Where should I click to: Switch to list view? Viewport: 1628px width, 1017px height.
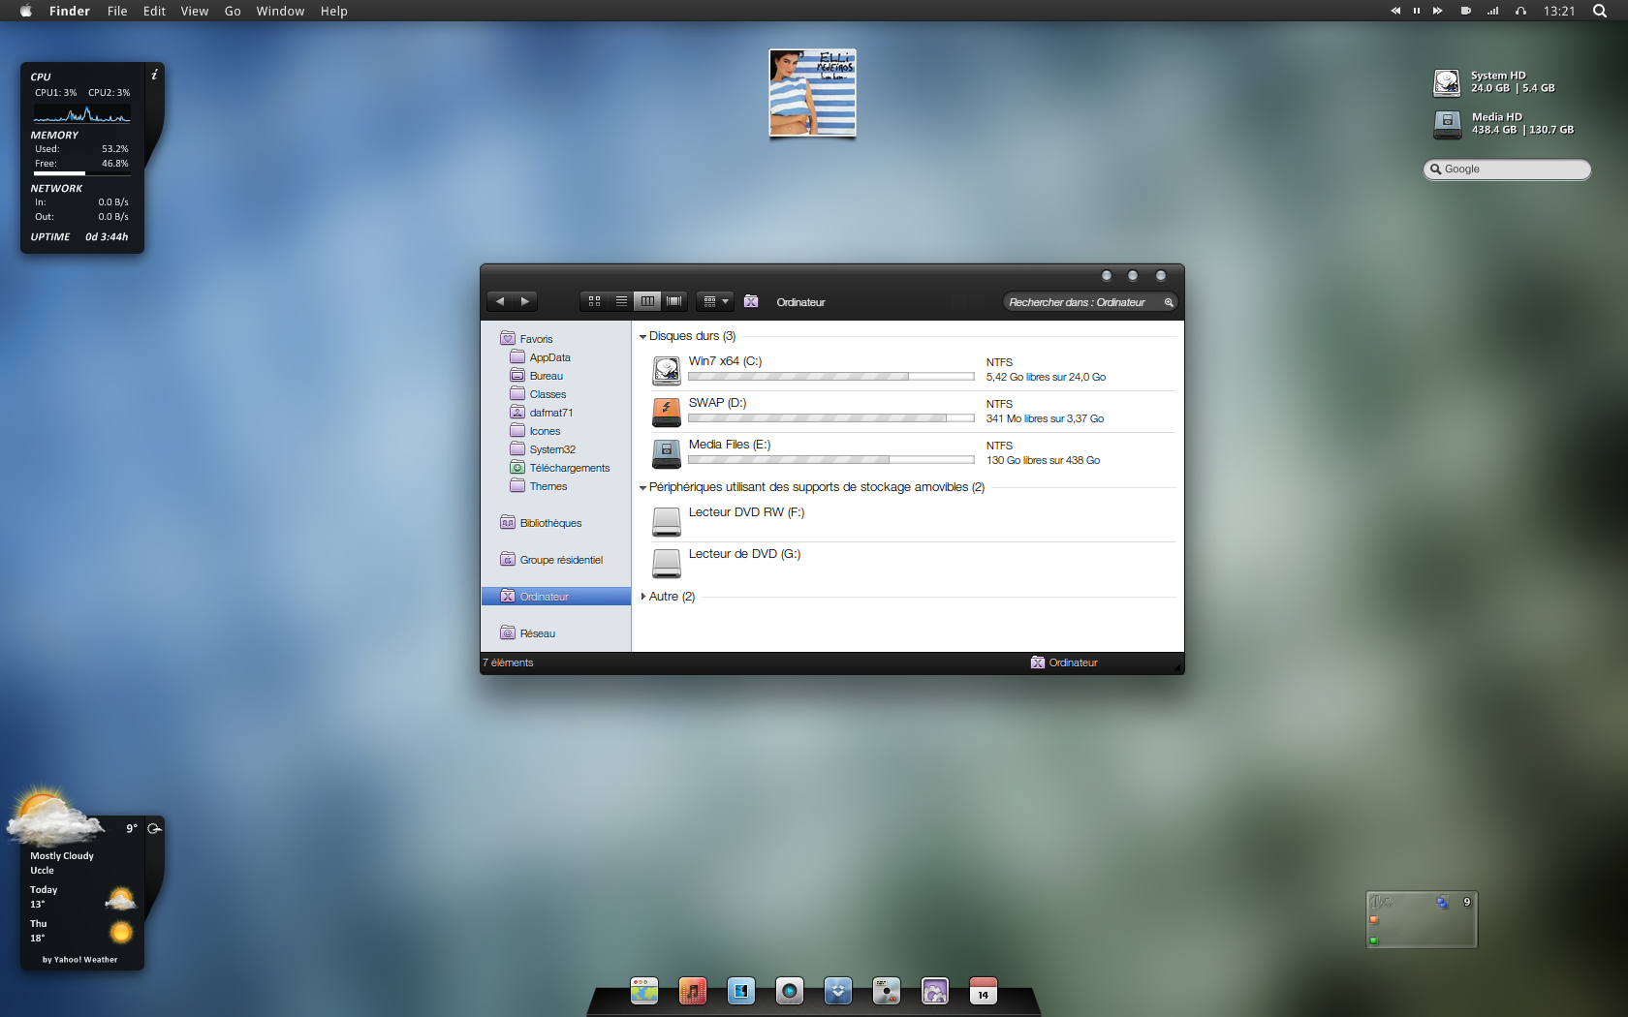click(x=621, y=301)
